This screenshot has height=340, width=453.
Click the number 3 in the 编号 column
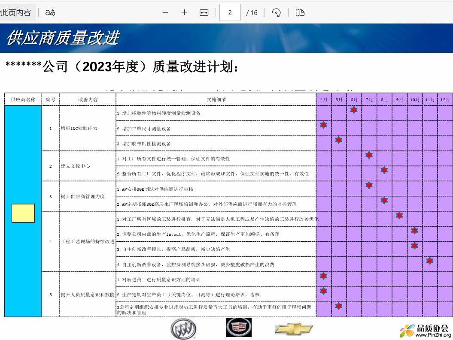point(51,196)
